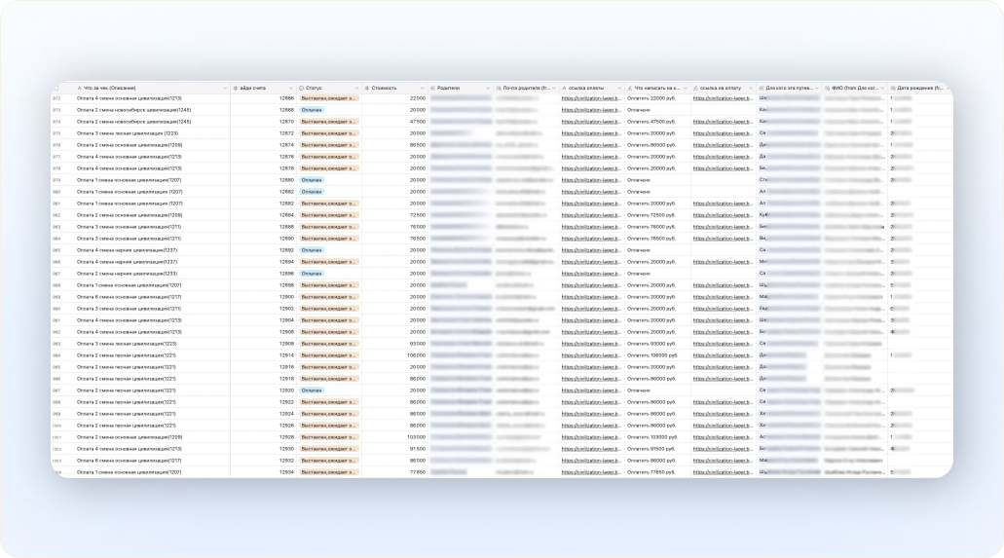
Task: Open the 'ссылка оплаты' column dropdown arrow
Action: point(619,89)
